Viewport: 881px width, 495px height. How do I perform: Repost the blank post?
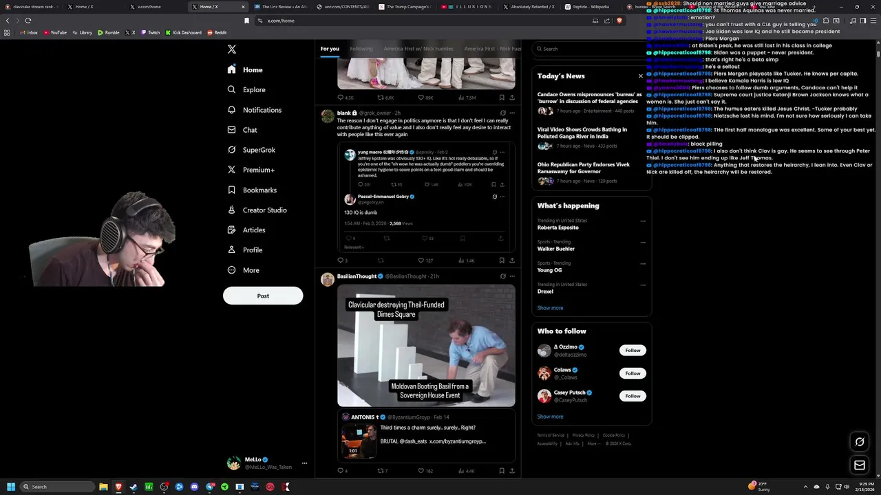click(x=381, y=261)
